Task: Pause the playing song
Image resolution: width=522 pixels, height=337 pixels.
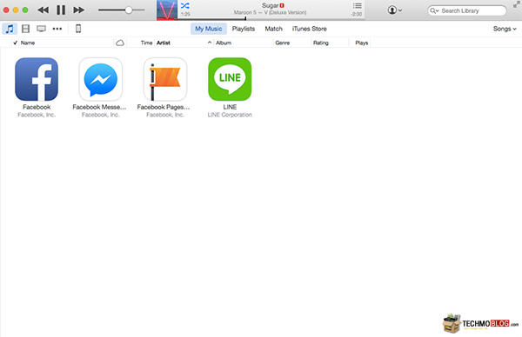Action: (x=61, y=10)
